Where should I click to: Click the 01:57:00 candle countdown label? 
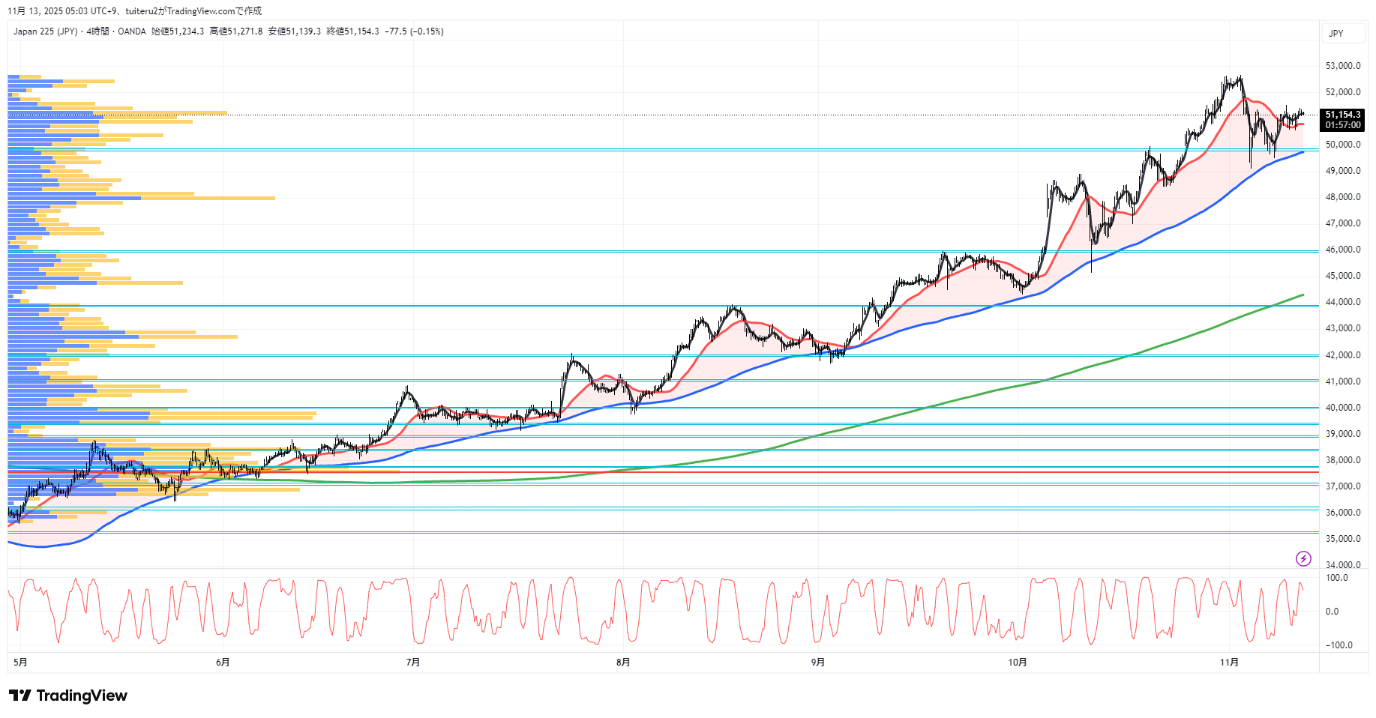(x=1342, y=125)
